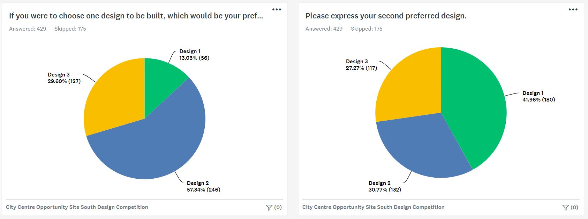Click the filter icon under the first chart

coord(269,208)
